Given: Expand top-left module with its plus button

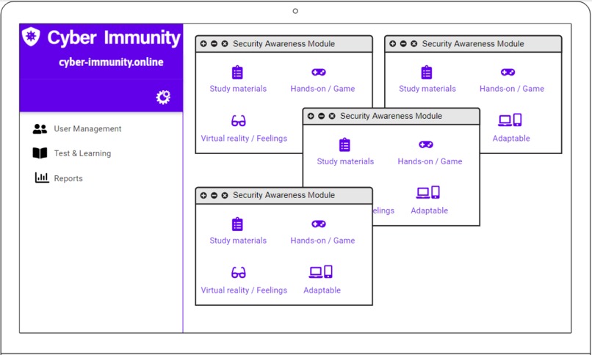Looking at the screenshot, I should pyautogui.click(x=203, y=44).
